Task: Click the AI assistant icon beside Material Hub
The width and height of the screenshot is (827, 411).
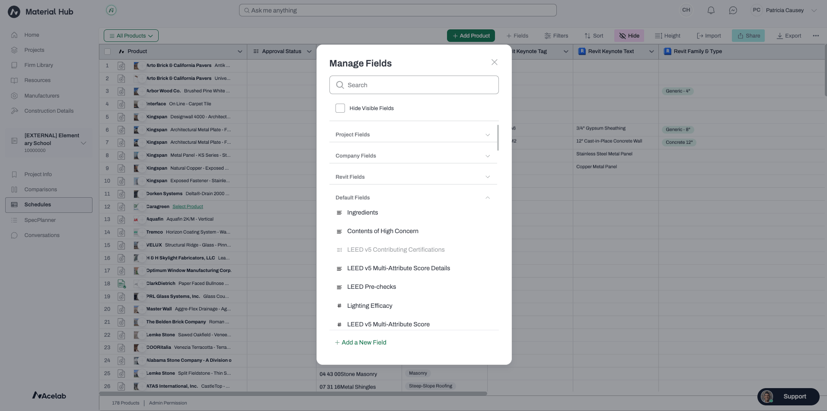Action: (x=111, y=10)
